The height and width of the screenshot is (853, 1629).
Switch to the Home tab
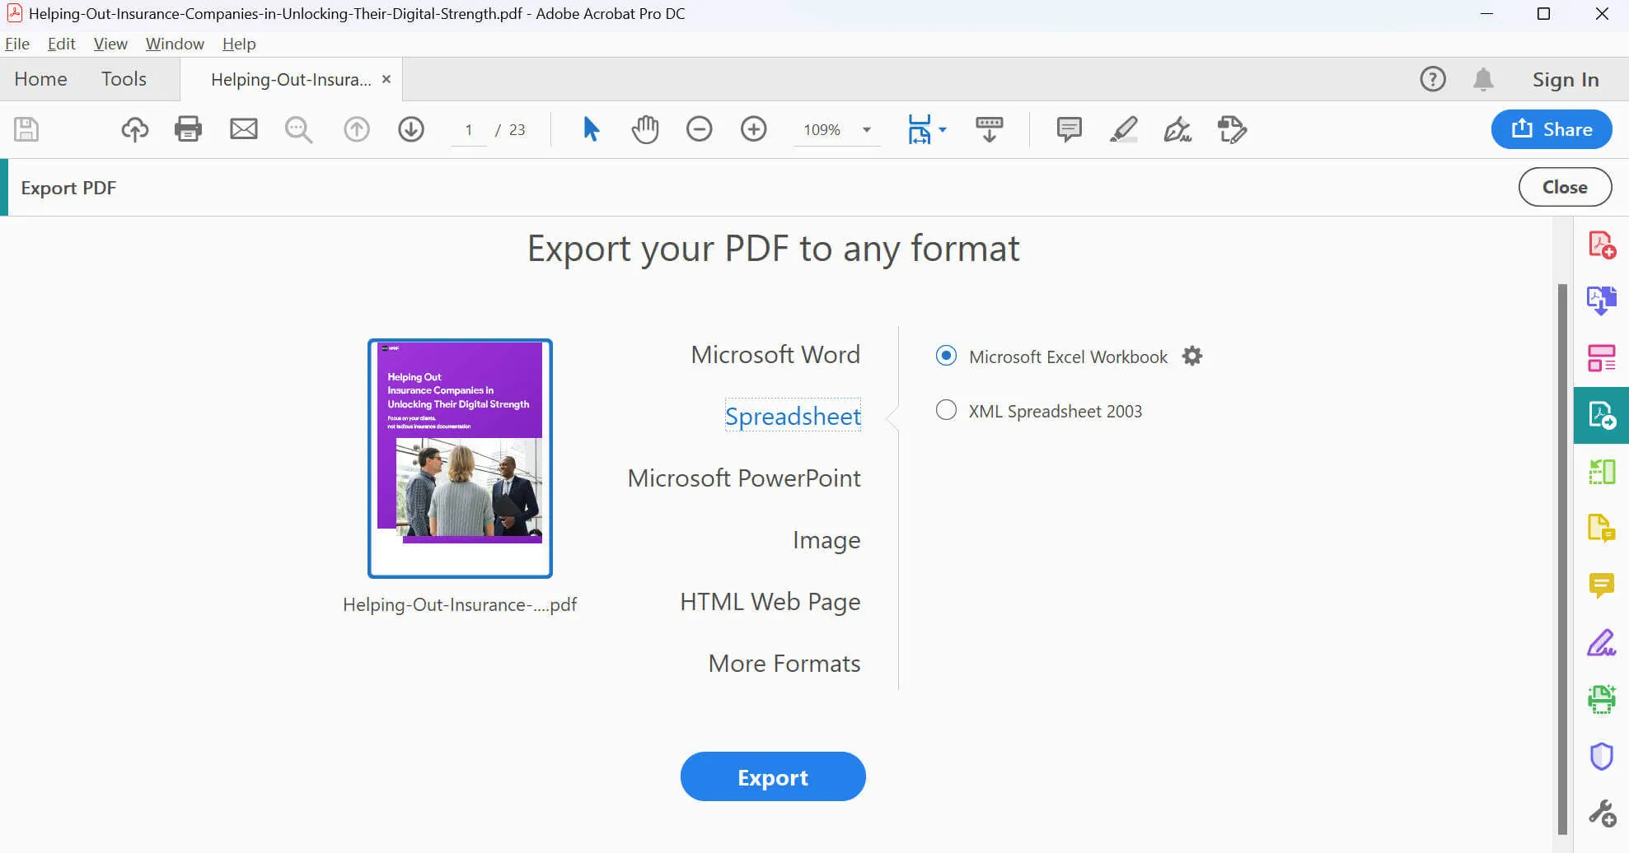click(x=40, y=78)
